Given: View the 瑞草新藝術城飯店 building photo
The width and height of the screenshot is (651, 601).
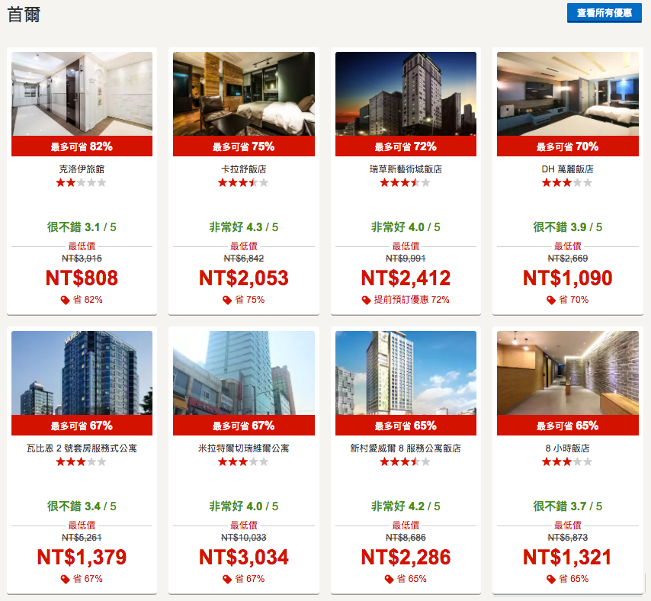Looking at the screenshot, I should click(406, 94).
